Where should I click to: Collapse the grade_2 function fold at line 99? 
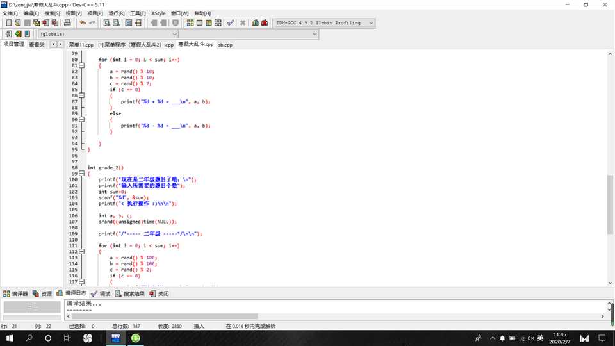[81, 174]
